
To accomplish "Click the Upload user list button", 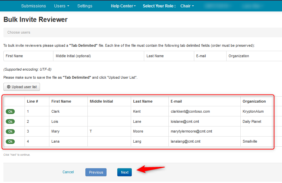I will [x=22, y=87].
